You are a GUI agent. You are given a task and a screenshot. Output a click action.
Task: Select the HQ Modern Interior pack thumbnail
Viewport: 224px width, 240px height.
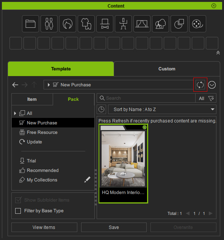pos(123,164)
